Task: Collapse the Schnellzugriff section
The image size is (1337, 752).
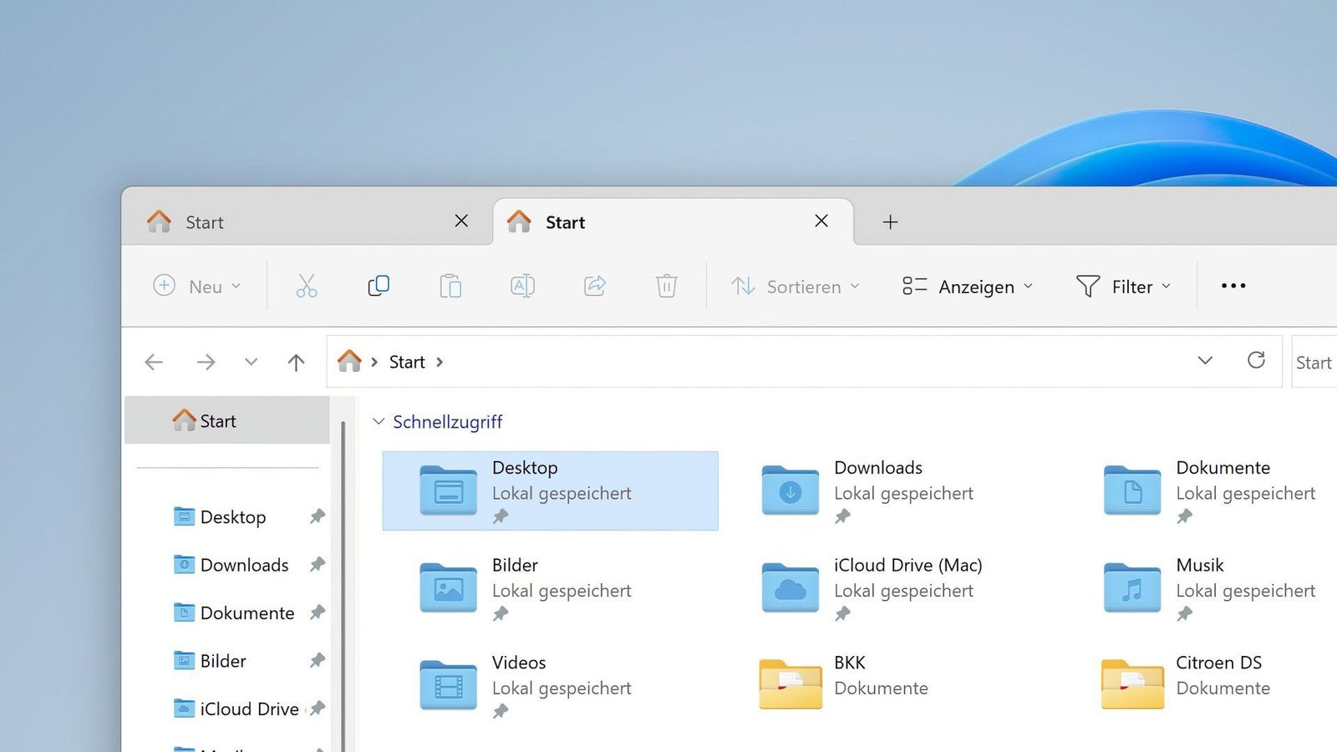Action: tap(378, 421)
